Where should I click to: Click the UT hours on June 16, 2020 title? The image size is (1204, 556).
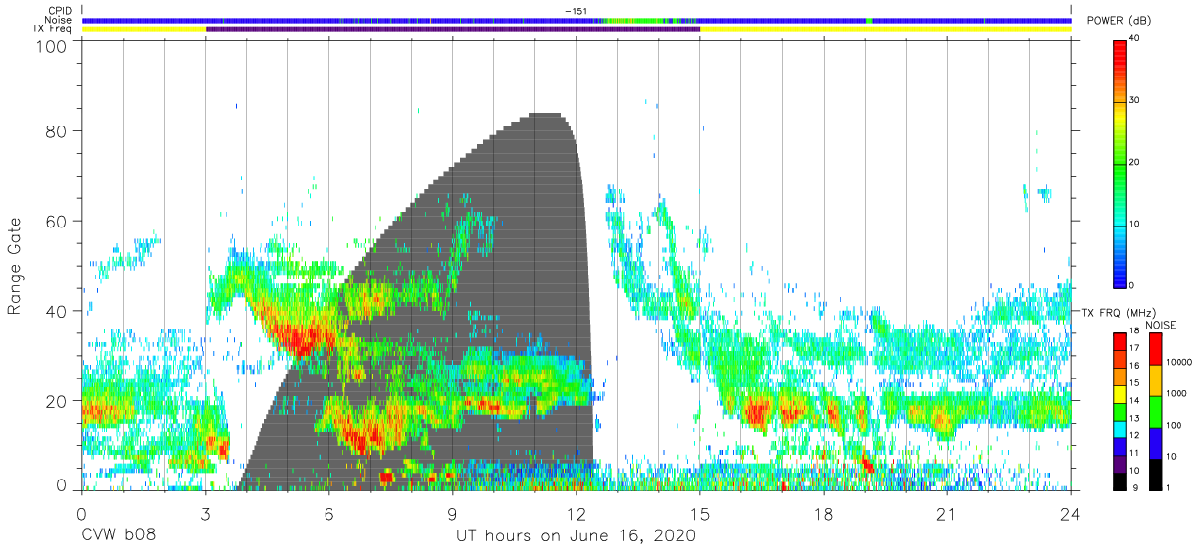576,536
